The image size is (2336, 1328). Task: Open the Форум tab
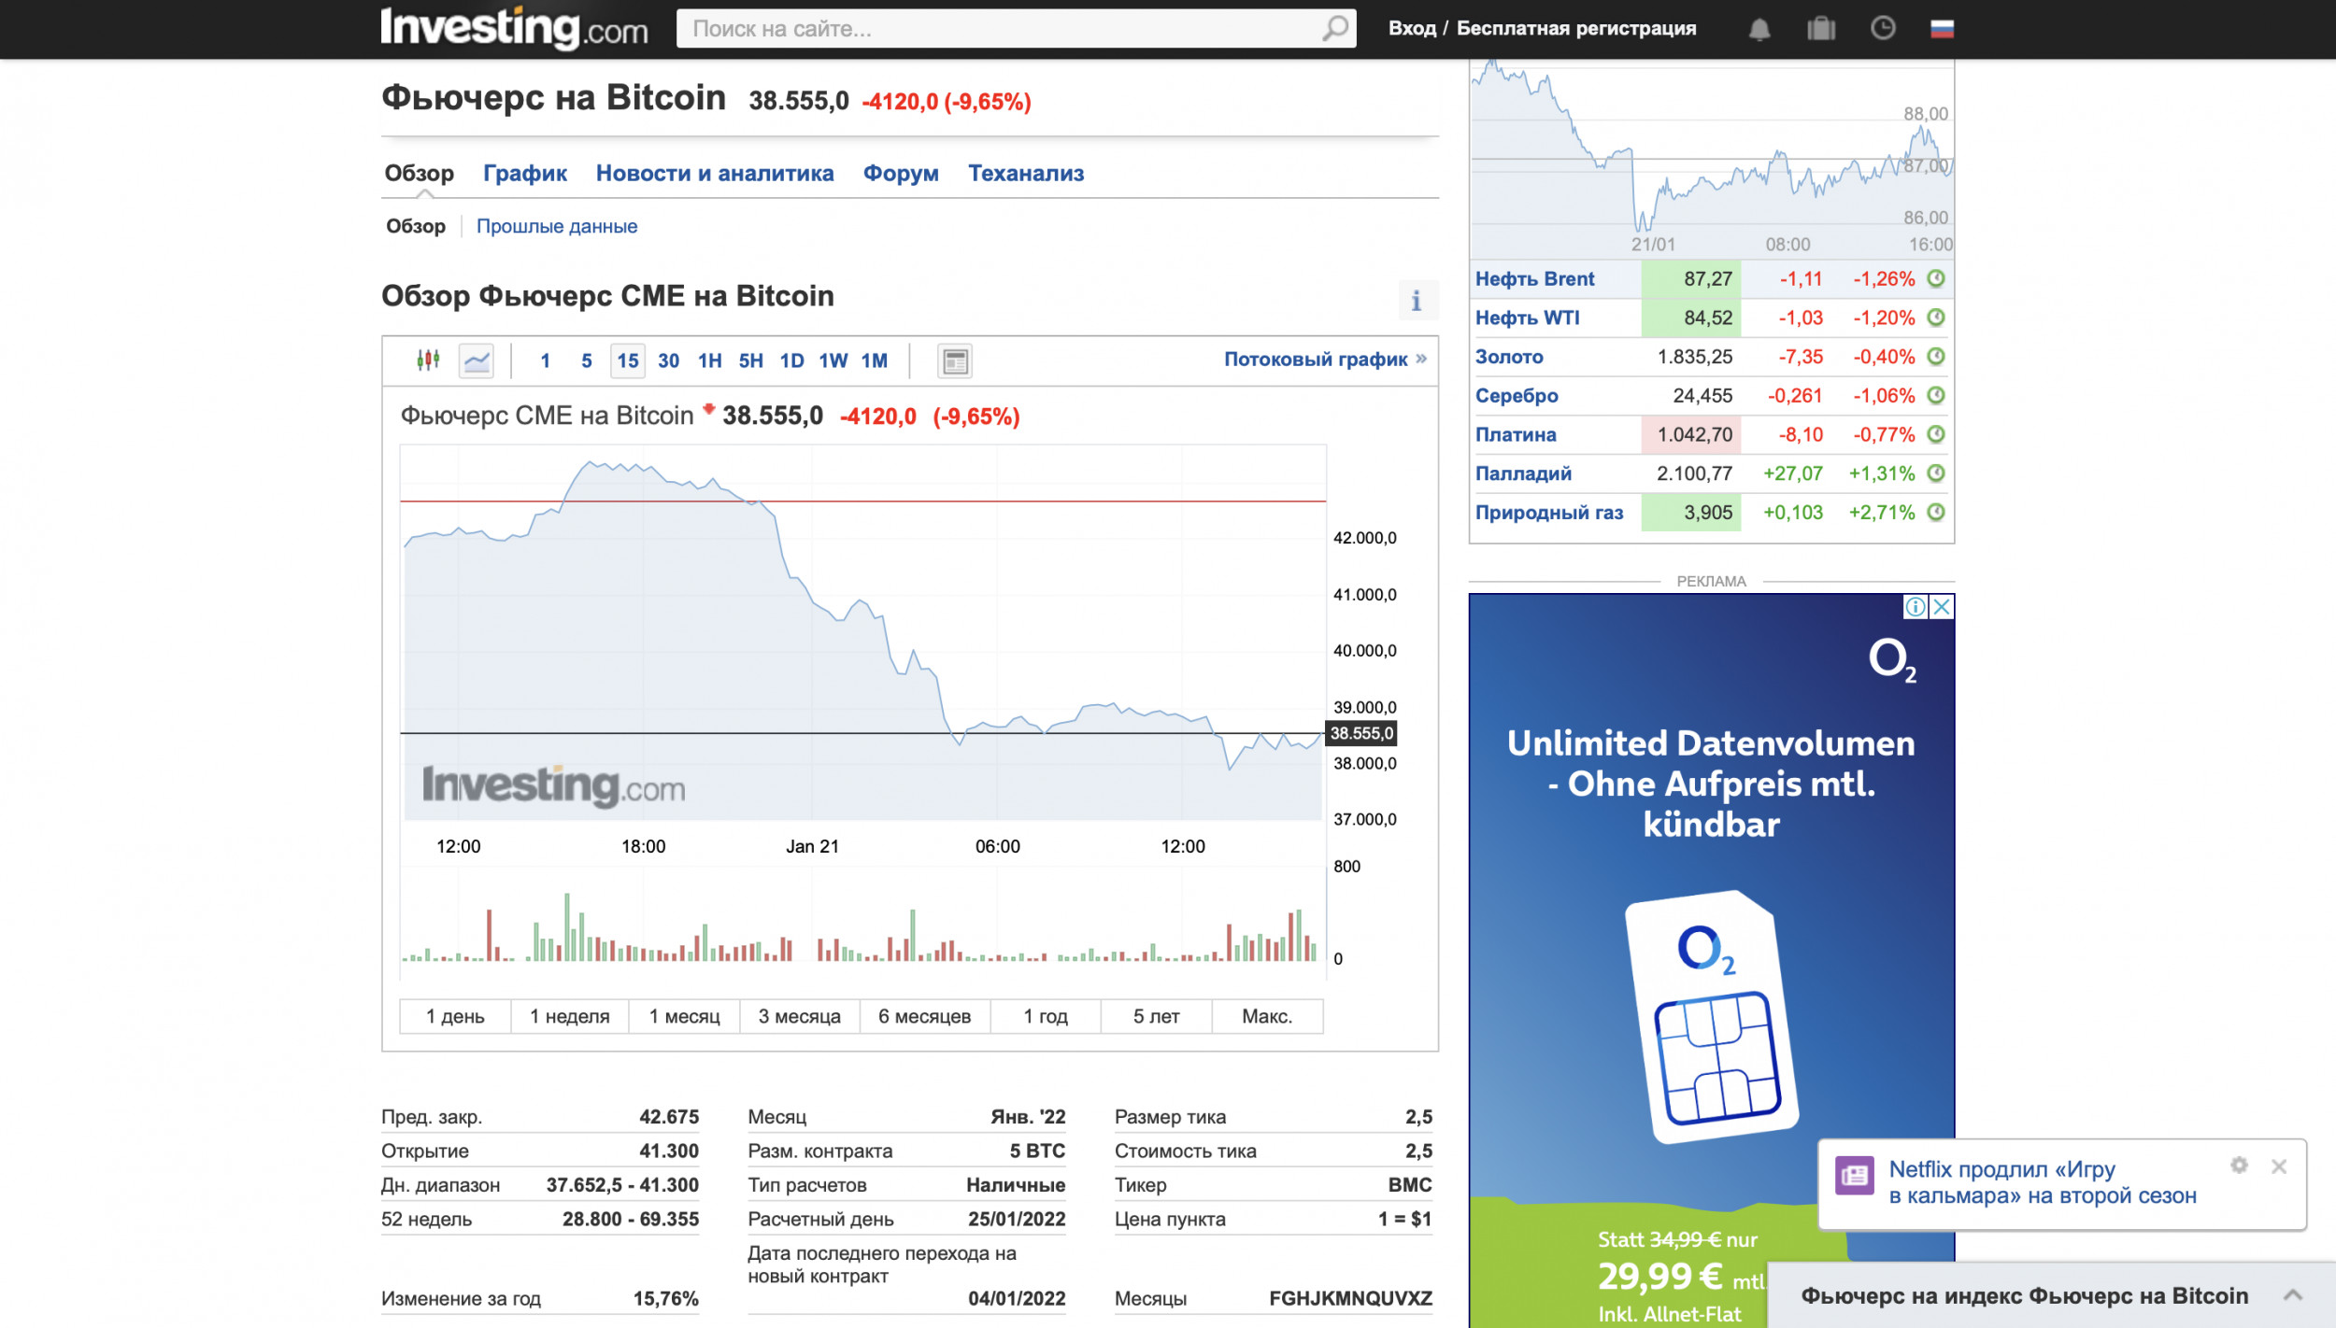point(900,173)
